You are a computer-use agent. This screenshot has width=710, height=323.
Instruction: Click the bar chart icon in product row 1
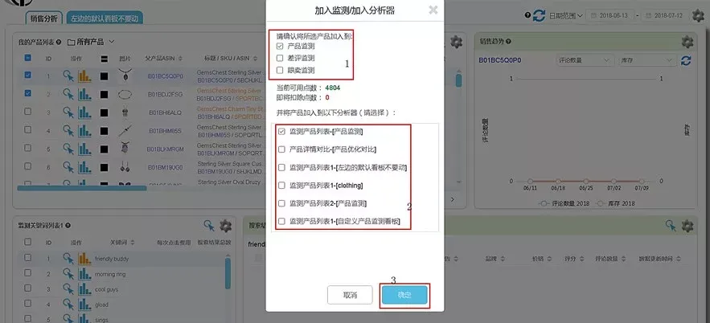[84, 76]
